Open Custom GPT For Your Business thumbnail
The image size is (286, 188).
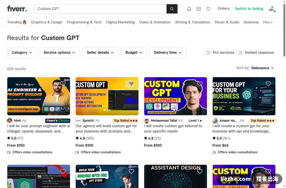[244, 96]
